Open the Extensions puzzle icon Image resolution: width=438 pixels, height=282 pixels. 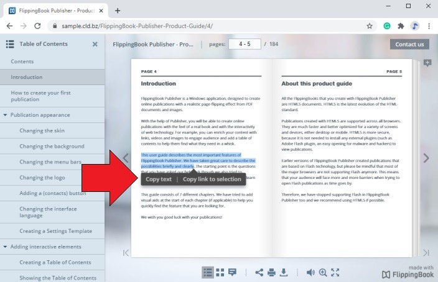coord(401,26)
